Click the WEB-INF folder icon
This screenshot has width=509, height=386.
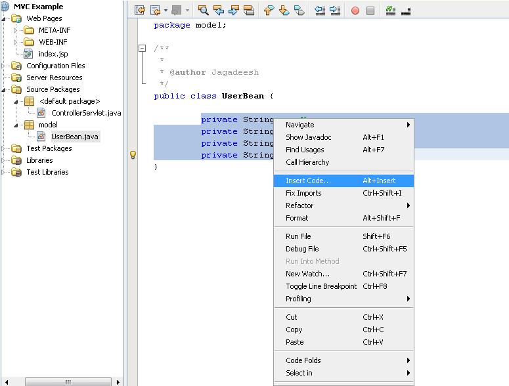(x=29, y=42)
